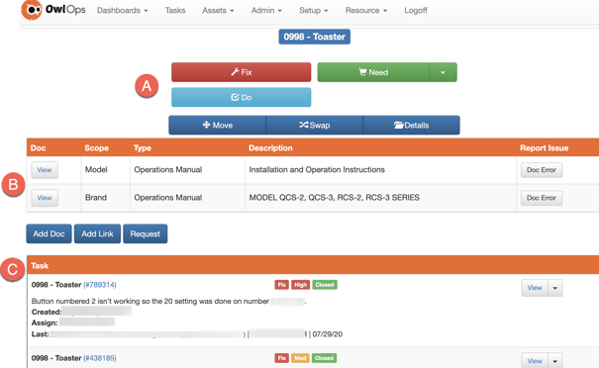Click the OwlOps owl logo

[x=32, y=10]
